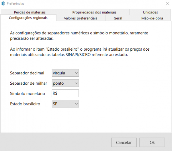Open Propriedades dos materiais tab
This screenshot has height=151, width=172.
(94, 12)
